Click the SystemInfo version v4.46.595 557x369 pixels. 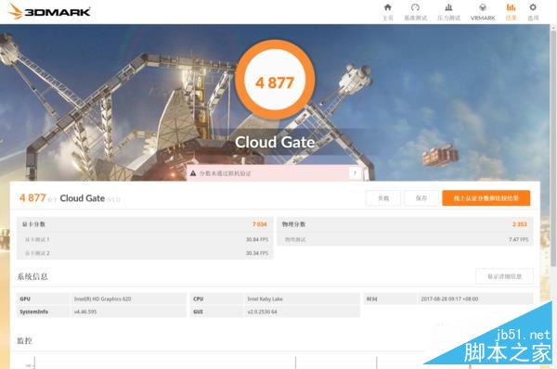click(x=85, y=312)
